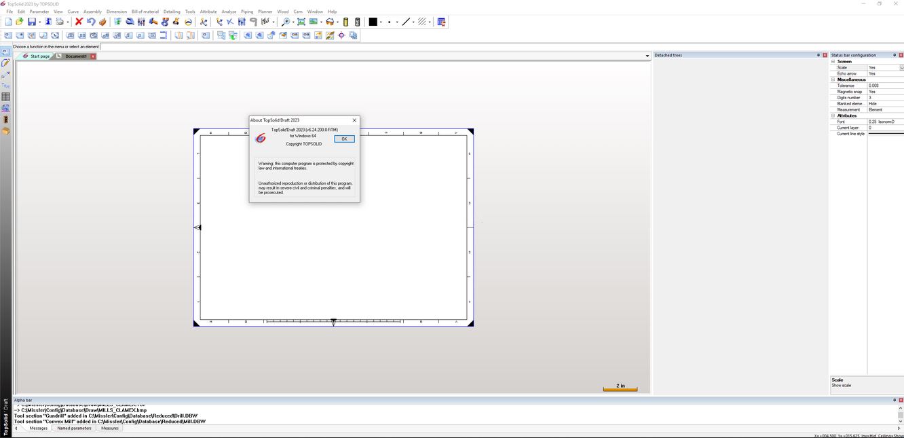Collapse the Miscellaneous section
Viewport: 904px width, 438px height.
833,79
